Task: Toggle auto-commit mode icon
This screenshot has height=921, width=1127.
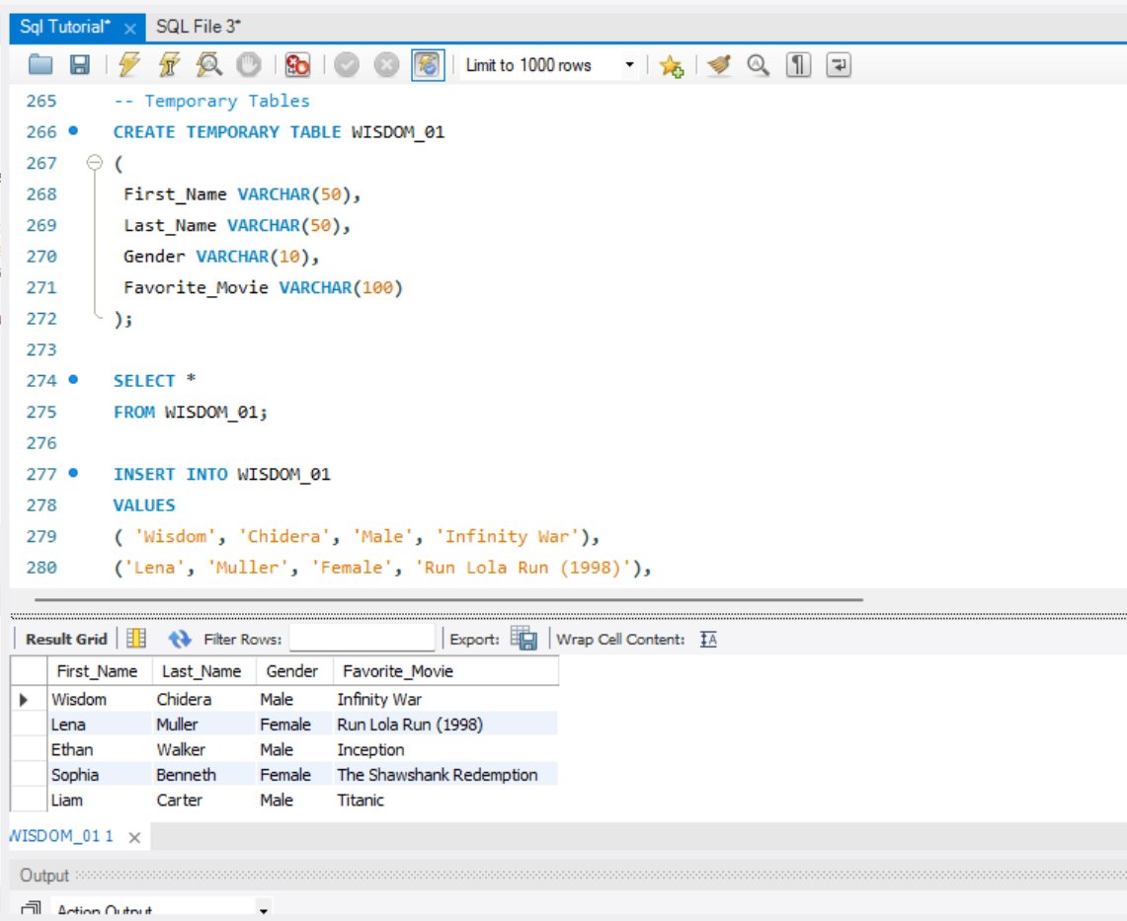Action: [428, 64]
